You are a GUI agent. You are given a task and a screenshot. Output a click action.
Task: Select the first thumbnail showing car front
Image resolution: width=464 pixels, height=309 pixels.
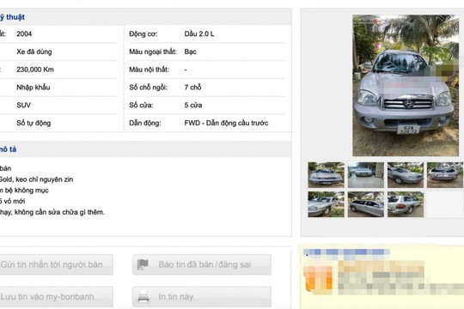click(326, 175)
